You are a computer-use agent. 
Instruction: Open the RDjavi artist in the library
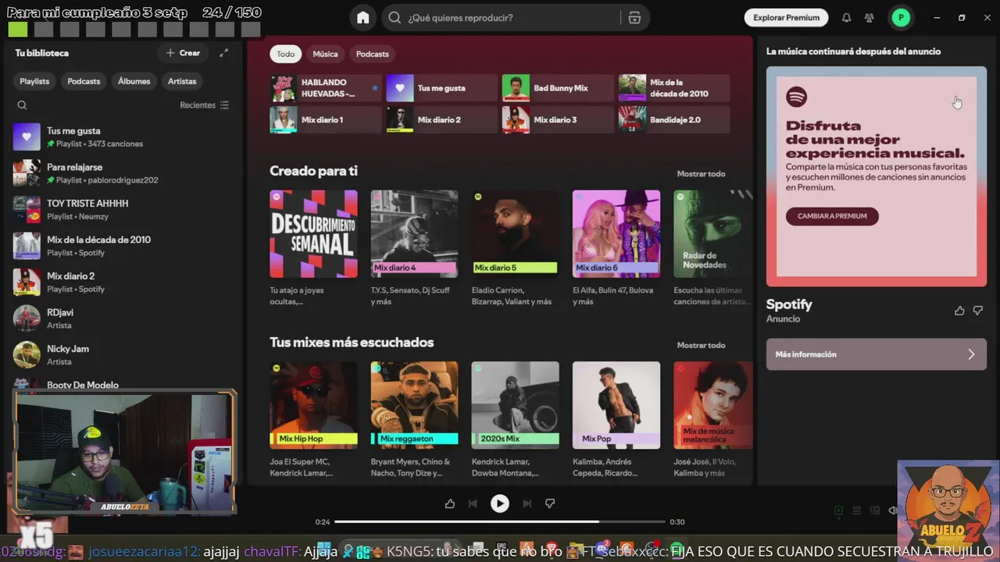coord(122,318)
